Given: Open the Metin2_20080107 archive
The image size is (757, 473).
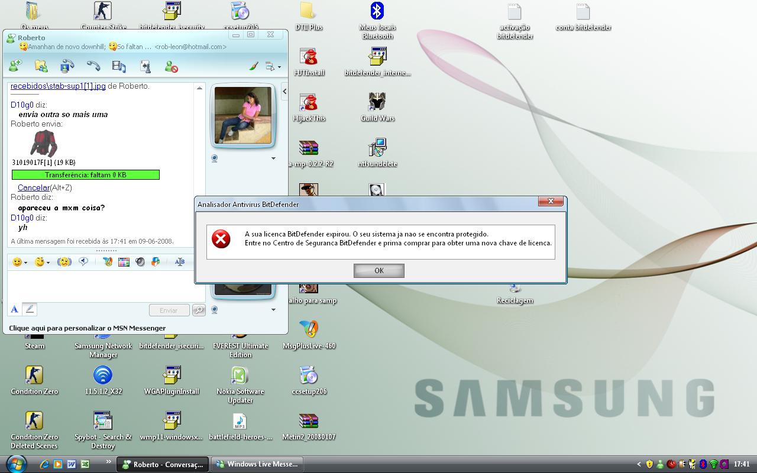Looking at the screenshot, I should click(x=309, y=426).
